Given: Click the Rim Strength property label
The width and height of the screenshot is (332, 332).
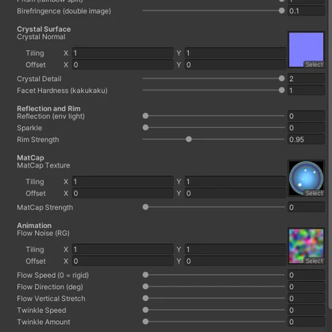Looking at the screenshot, I should tap(38, 140).
